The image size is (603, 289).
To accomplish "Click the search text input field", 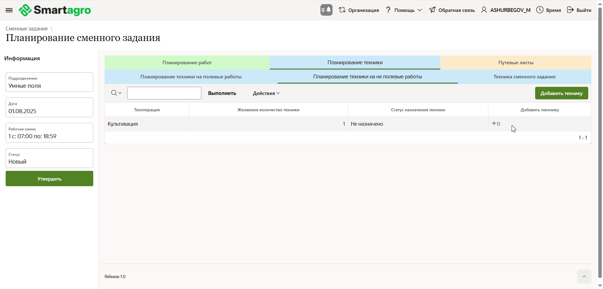I will 164,93.
